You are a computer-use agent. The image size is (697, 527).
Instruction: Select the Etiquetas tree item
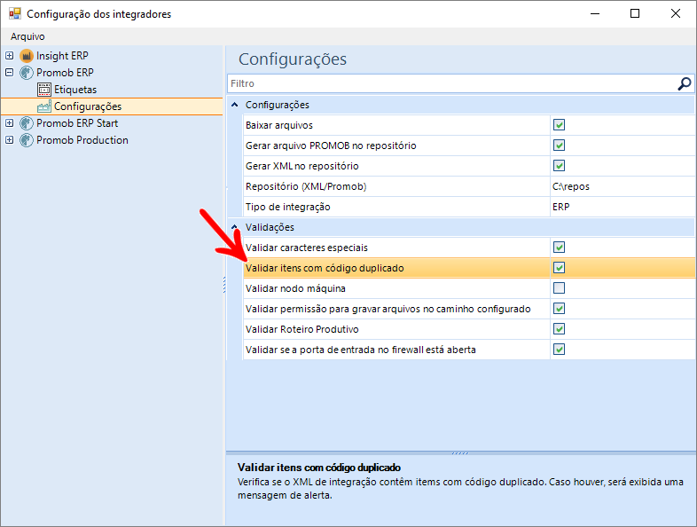pos(75,90)
